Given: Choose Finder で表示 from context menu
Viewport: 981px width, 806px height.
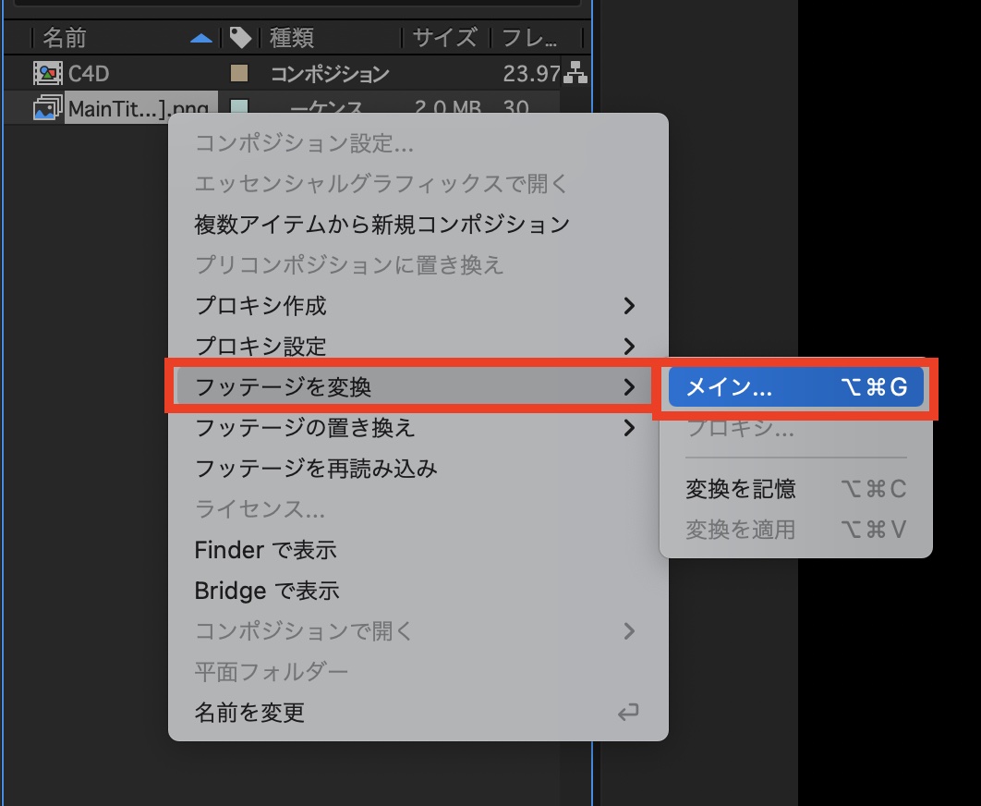Looking at the screenshot, I should point(265,550).
